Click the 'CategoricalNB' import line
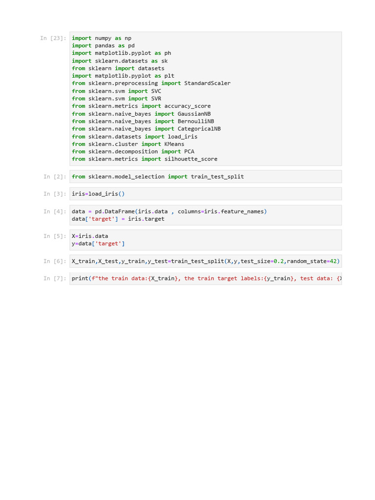The image size is (375, 500). (146, 129)
